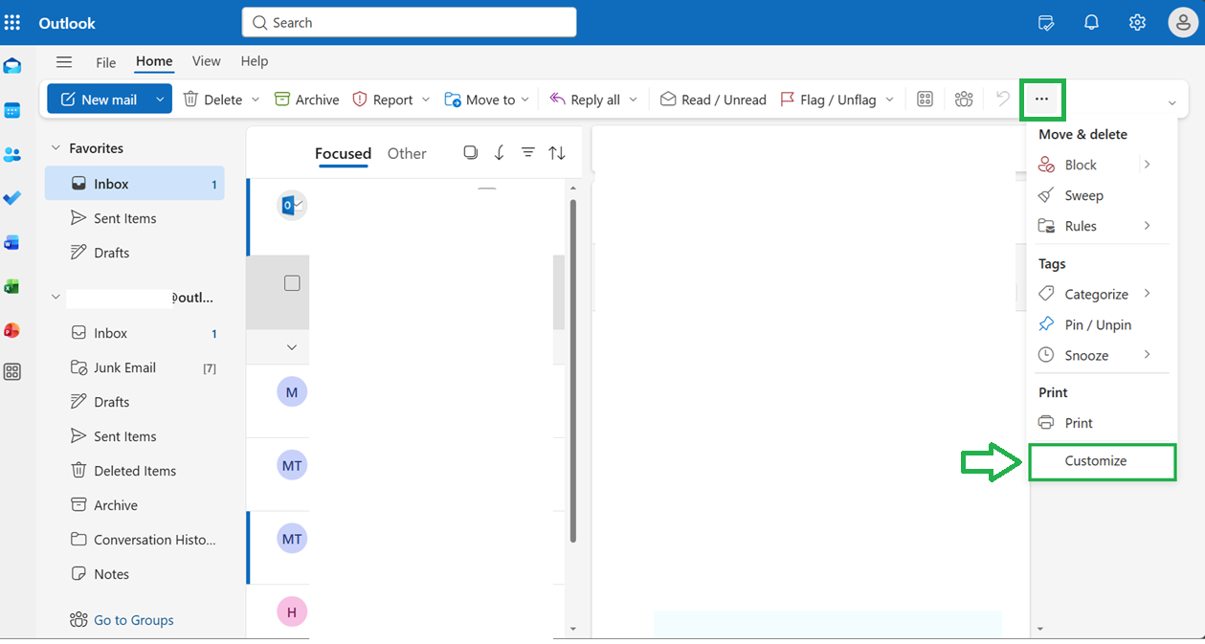This screenshot has height=644, width=1205.
Task: Open the Help tab
Action: click(254, 61)
